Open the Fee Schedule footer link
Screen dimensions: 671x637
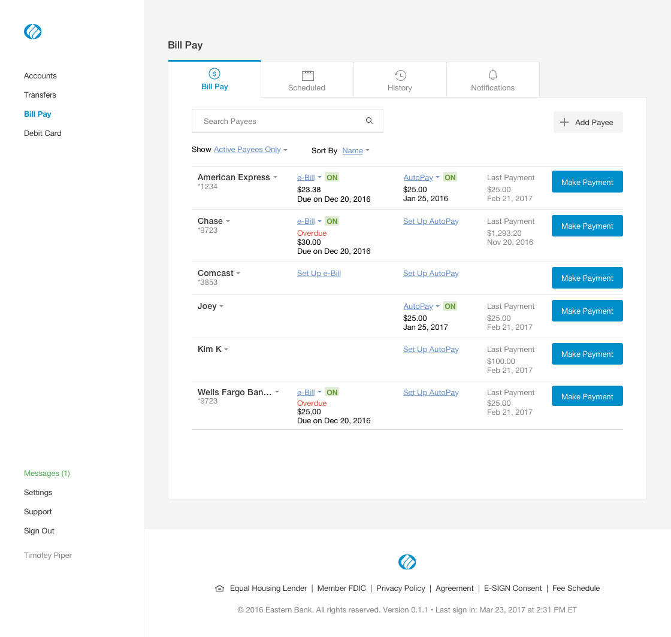(576, 589)
